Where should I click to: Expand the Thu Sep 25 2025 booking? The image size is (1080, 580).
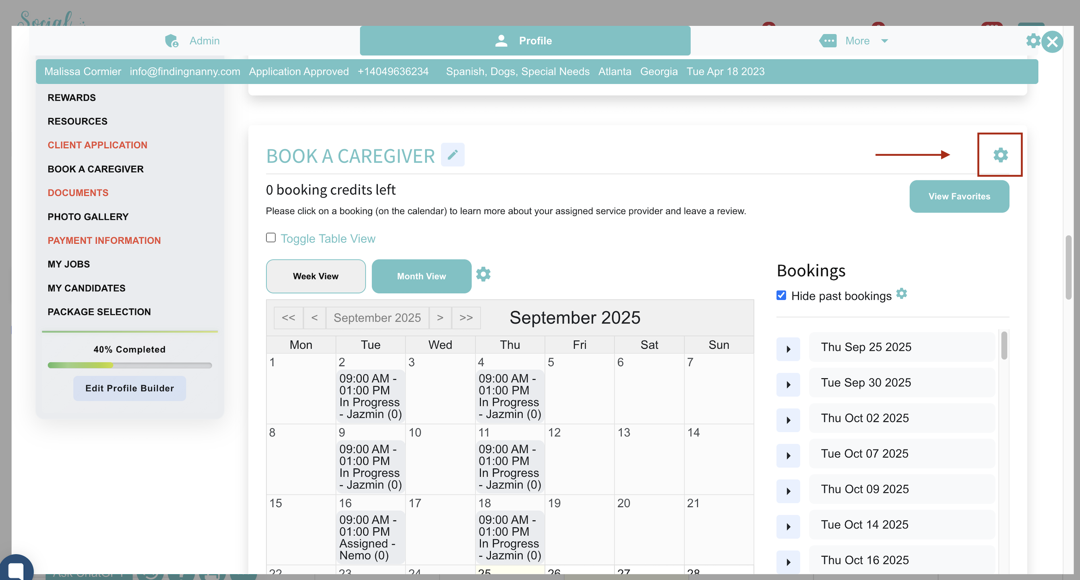[x=788, y=349]
